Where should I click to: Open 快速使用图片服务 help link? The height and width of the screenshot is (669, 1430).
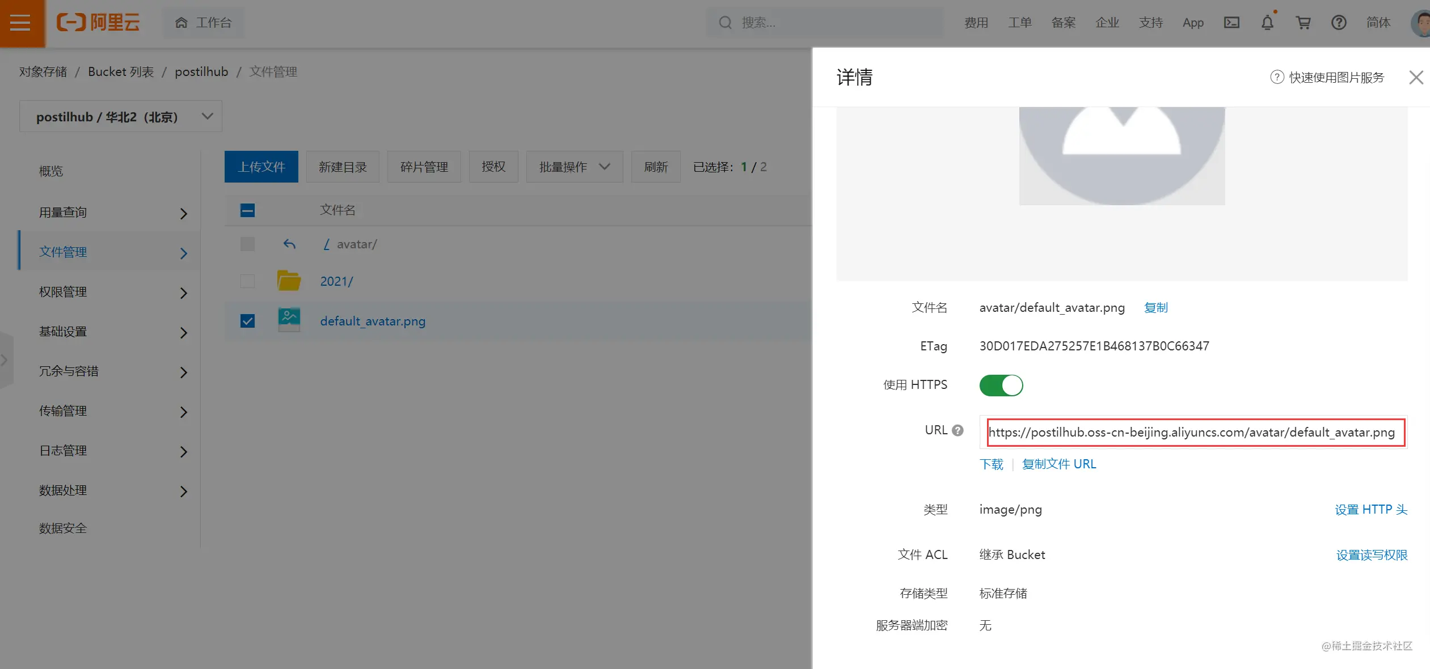point(1327,77)
